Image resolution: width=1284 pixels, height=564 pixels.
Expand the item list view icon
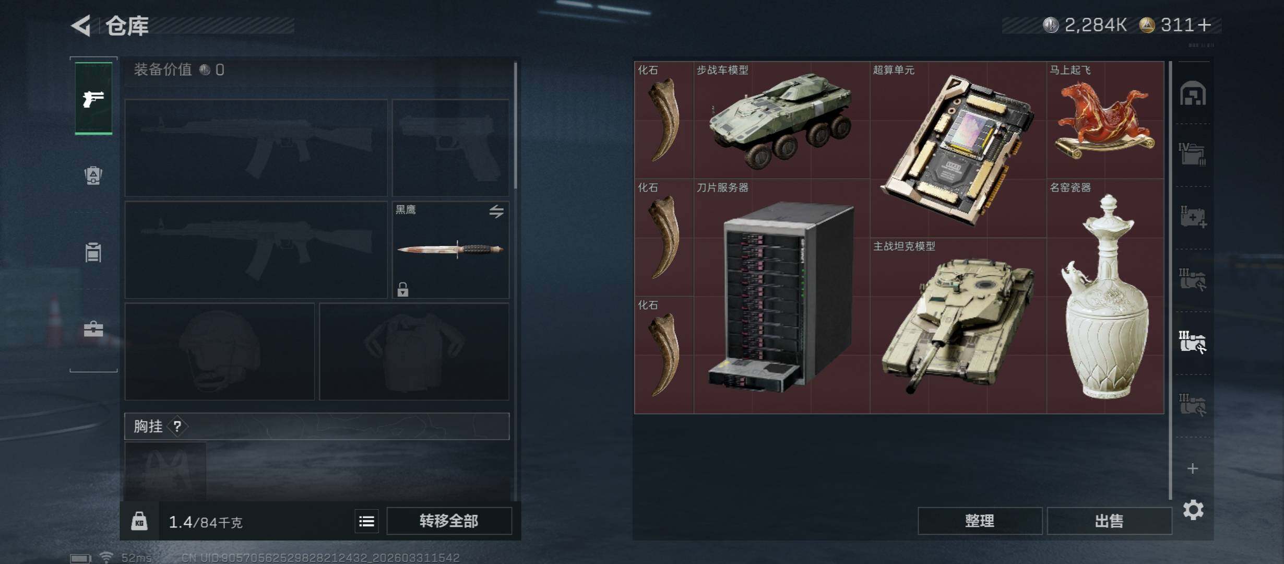tap(366, 521)
